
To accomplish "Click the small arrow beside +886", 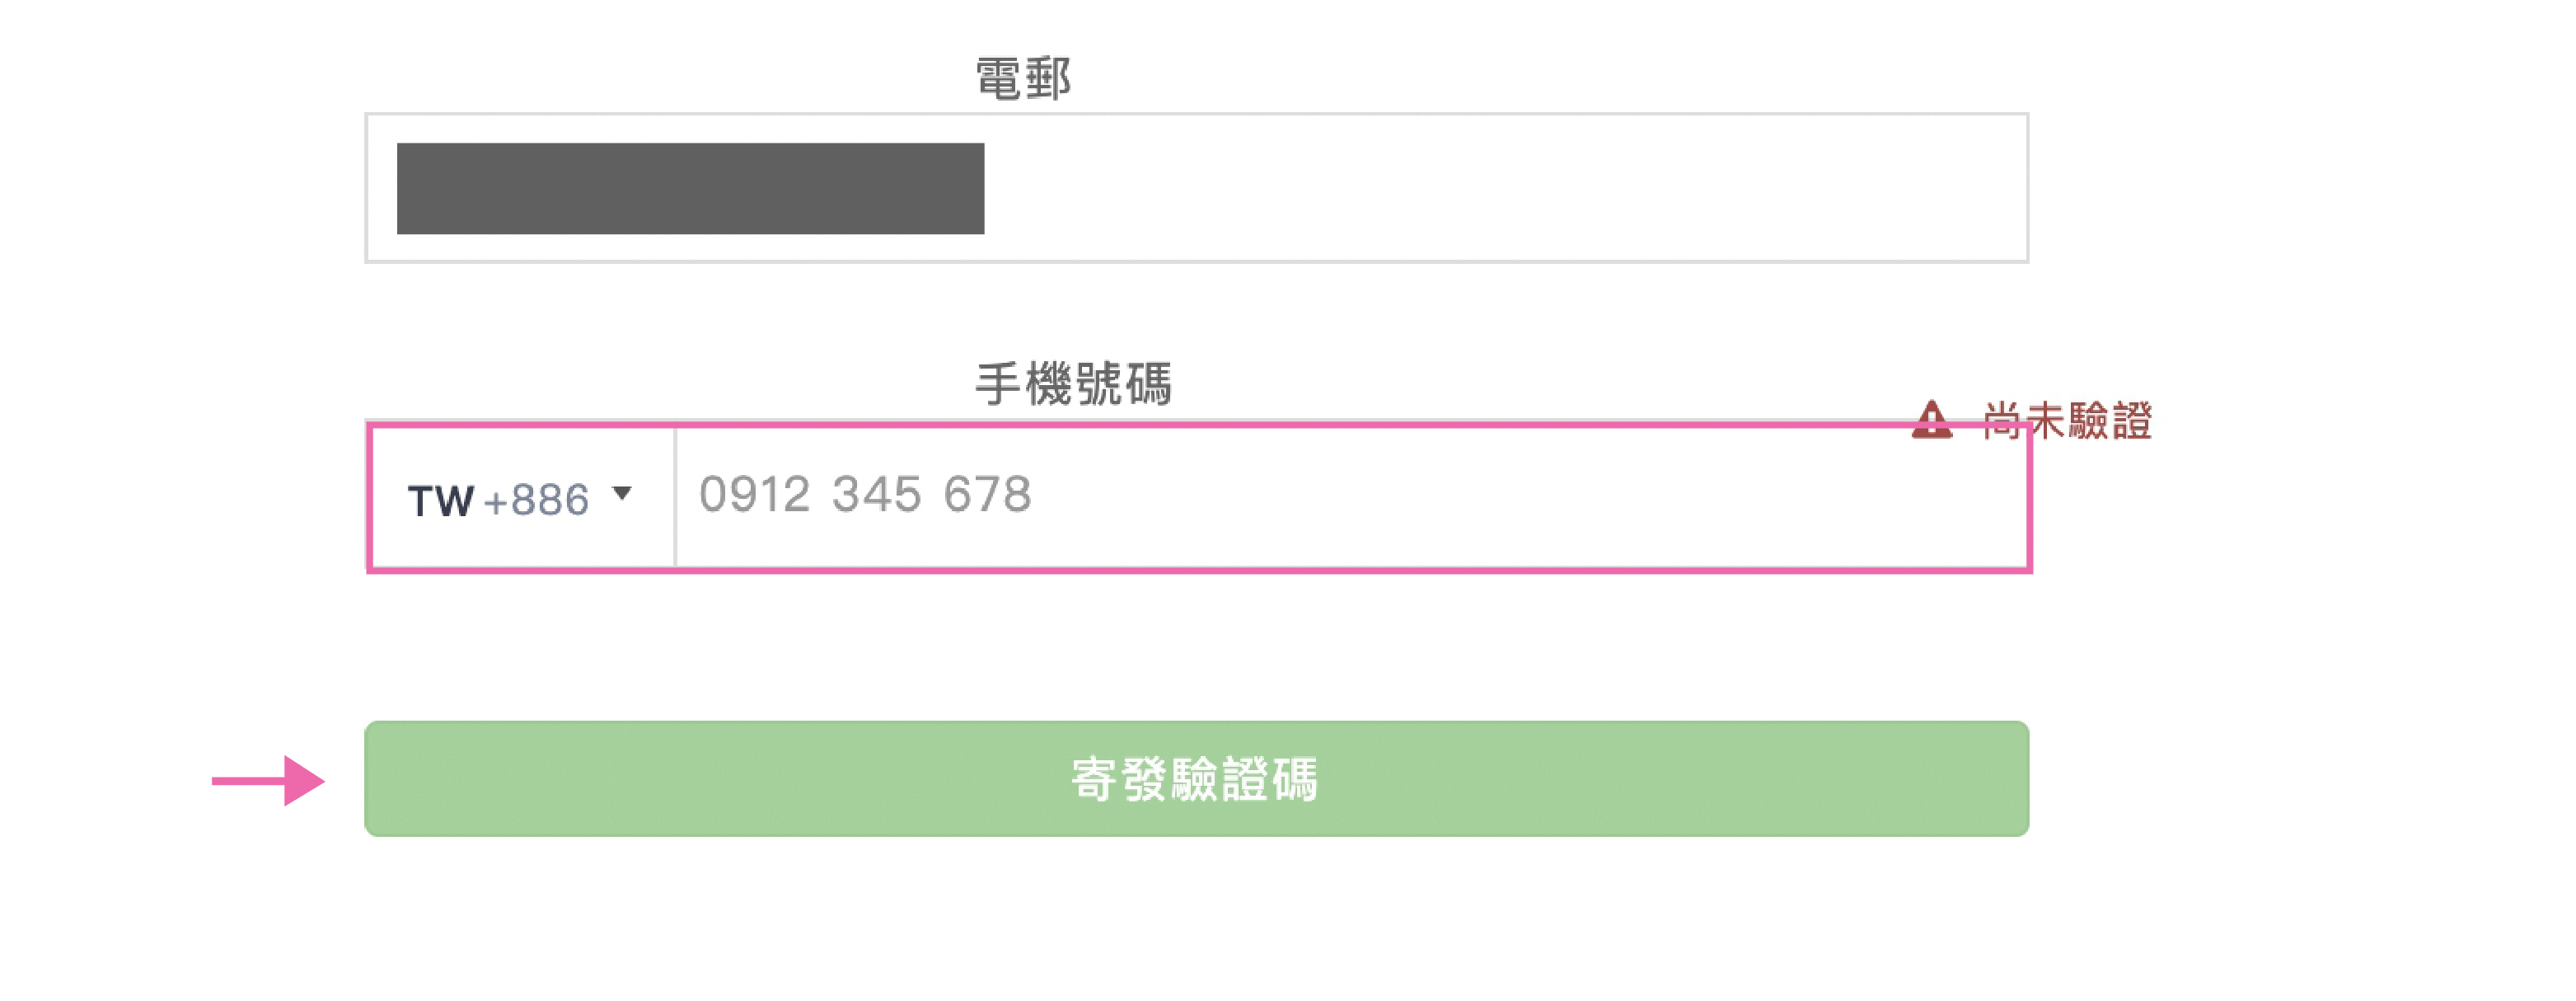I will pyautogui.click(x=622, y=494).
